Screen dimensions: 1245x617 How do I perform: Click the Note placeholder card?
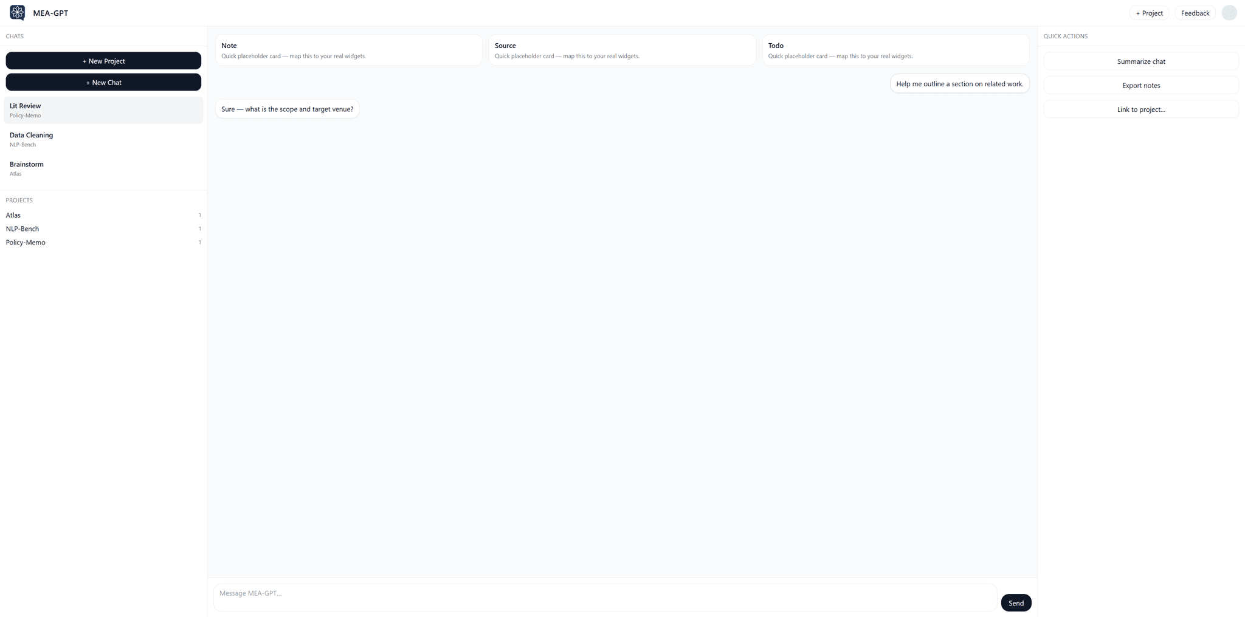point(348,50)
